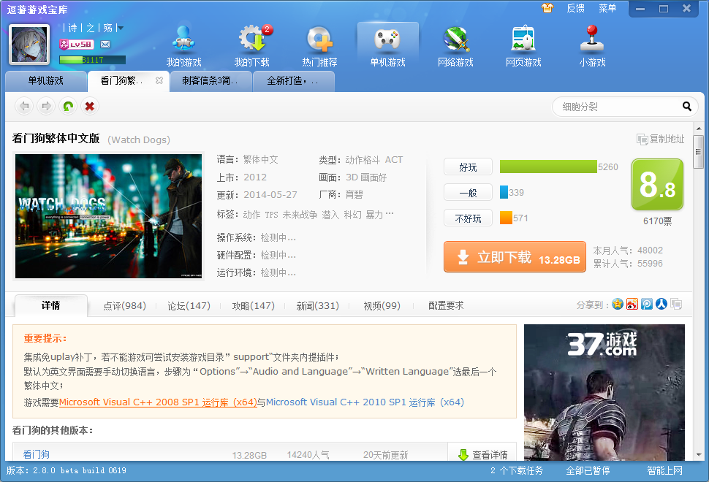Click the skin-change shirt icon in title bar

click(547, 8)
